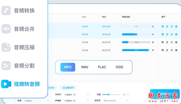Click the play arrow on the 90% row

(x=153, y=50)
